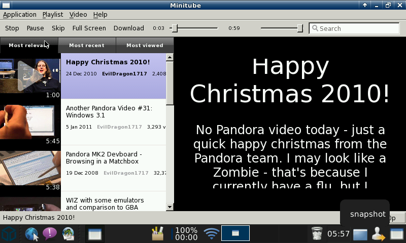Open the Wi-Fi network icon
Screen dimensions: 406x243
coord(211,233)
